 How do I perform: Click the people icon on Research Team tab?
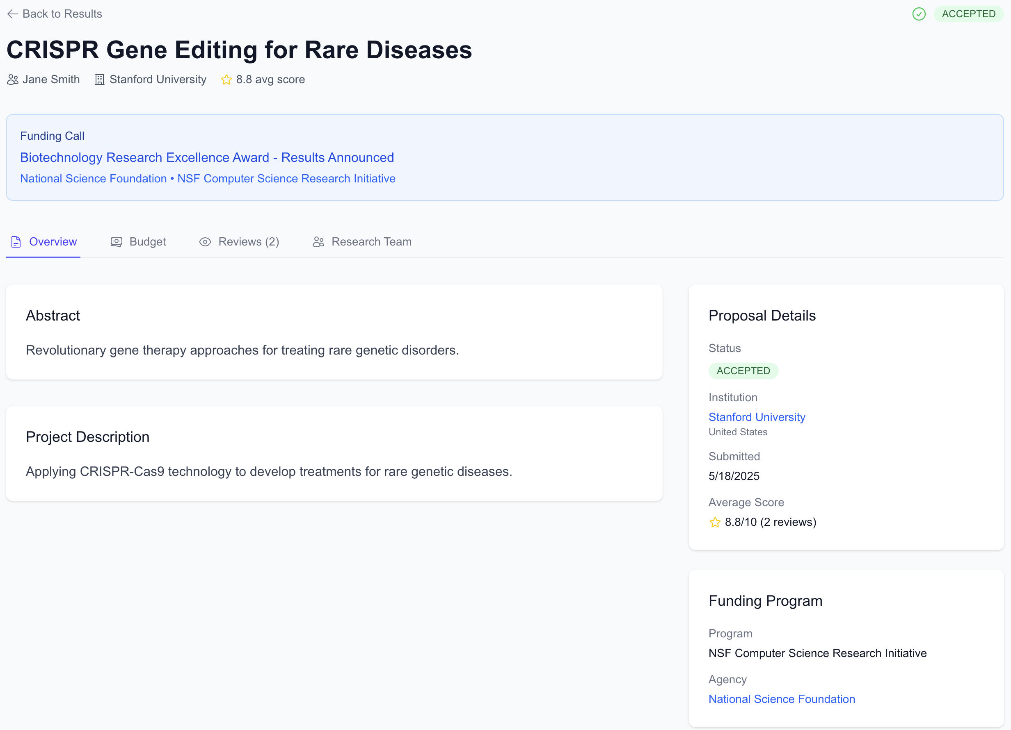point(318,242)
